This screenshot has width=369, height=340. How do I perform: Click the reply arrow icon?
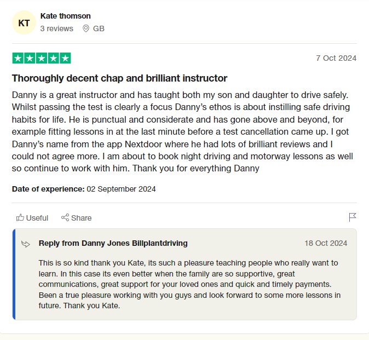coord(26,244)
